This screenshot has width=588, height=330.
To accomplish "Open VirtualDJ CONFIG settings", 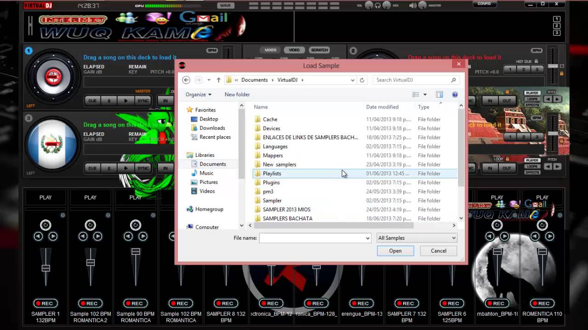I will [x=484, y=4].
